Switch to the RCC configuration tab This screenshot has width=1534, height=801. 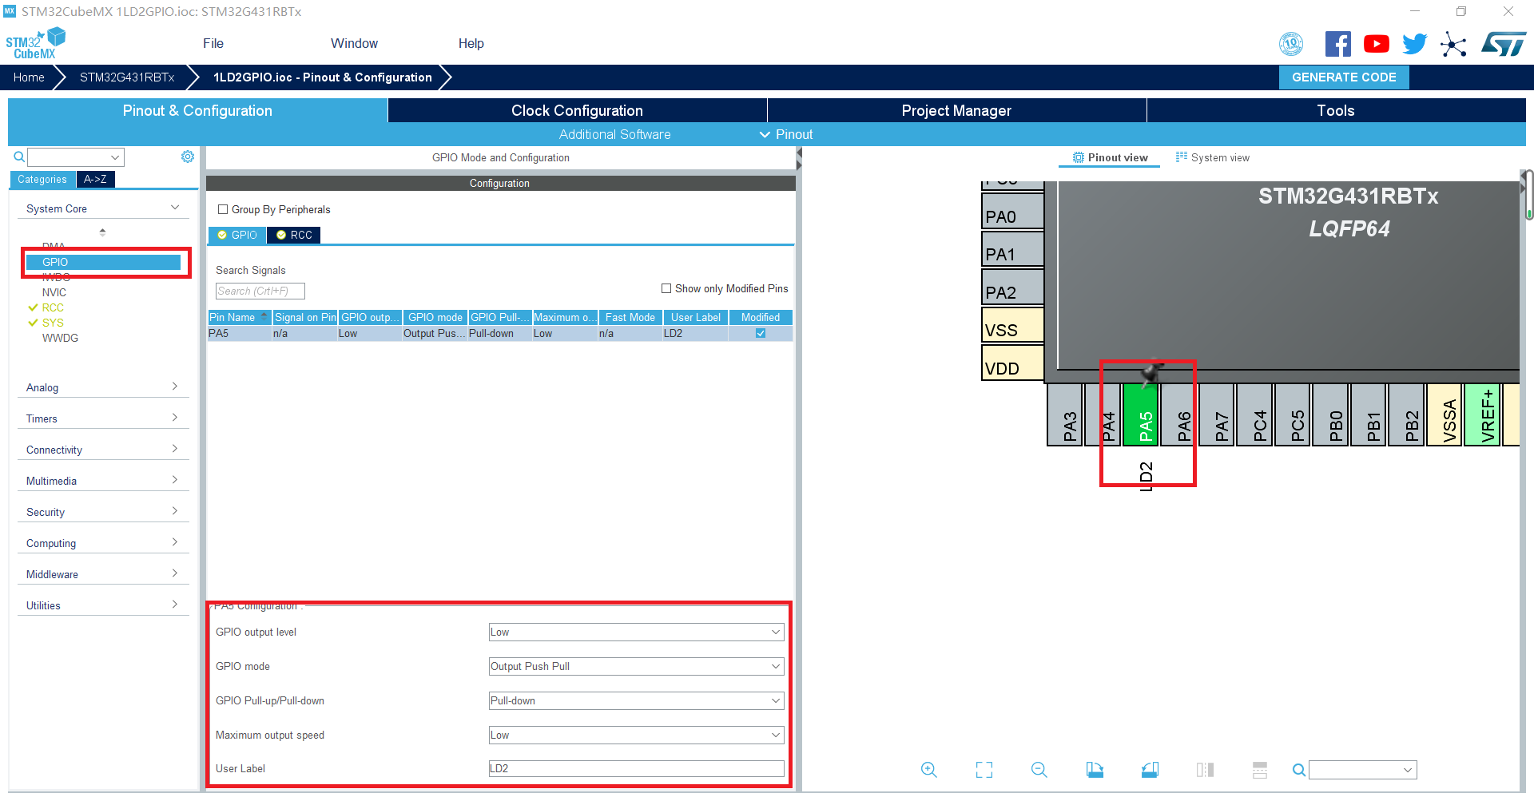coord(294,235)
